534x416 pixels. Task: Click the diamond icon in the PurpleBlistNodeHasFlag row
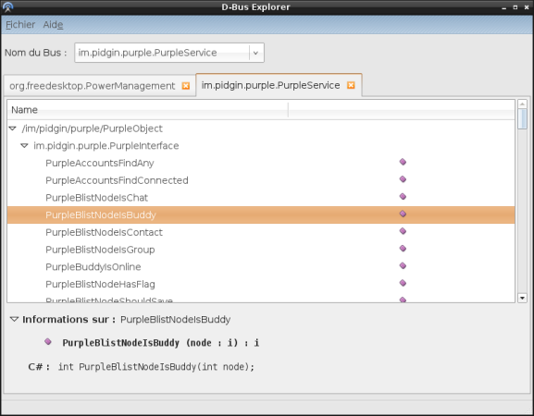pyautogui.click(x=403, y=283)
